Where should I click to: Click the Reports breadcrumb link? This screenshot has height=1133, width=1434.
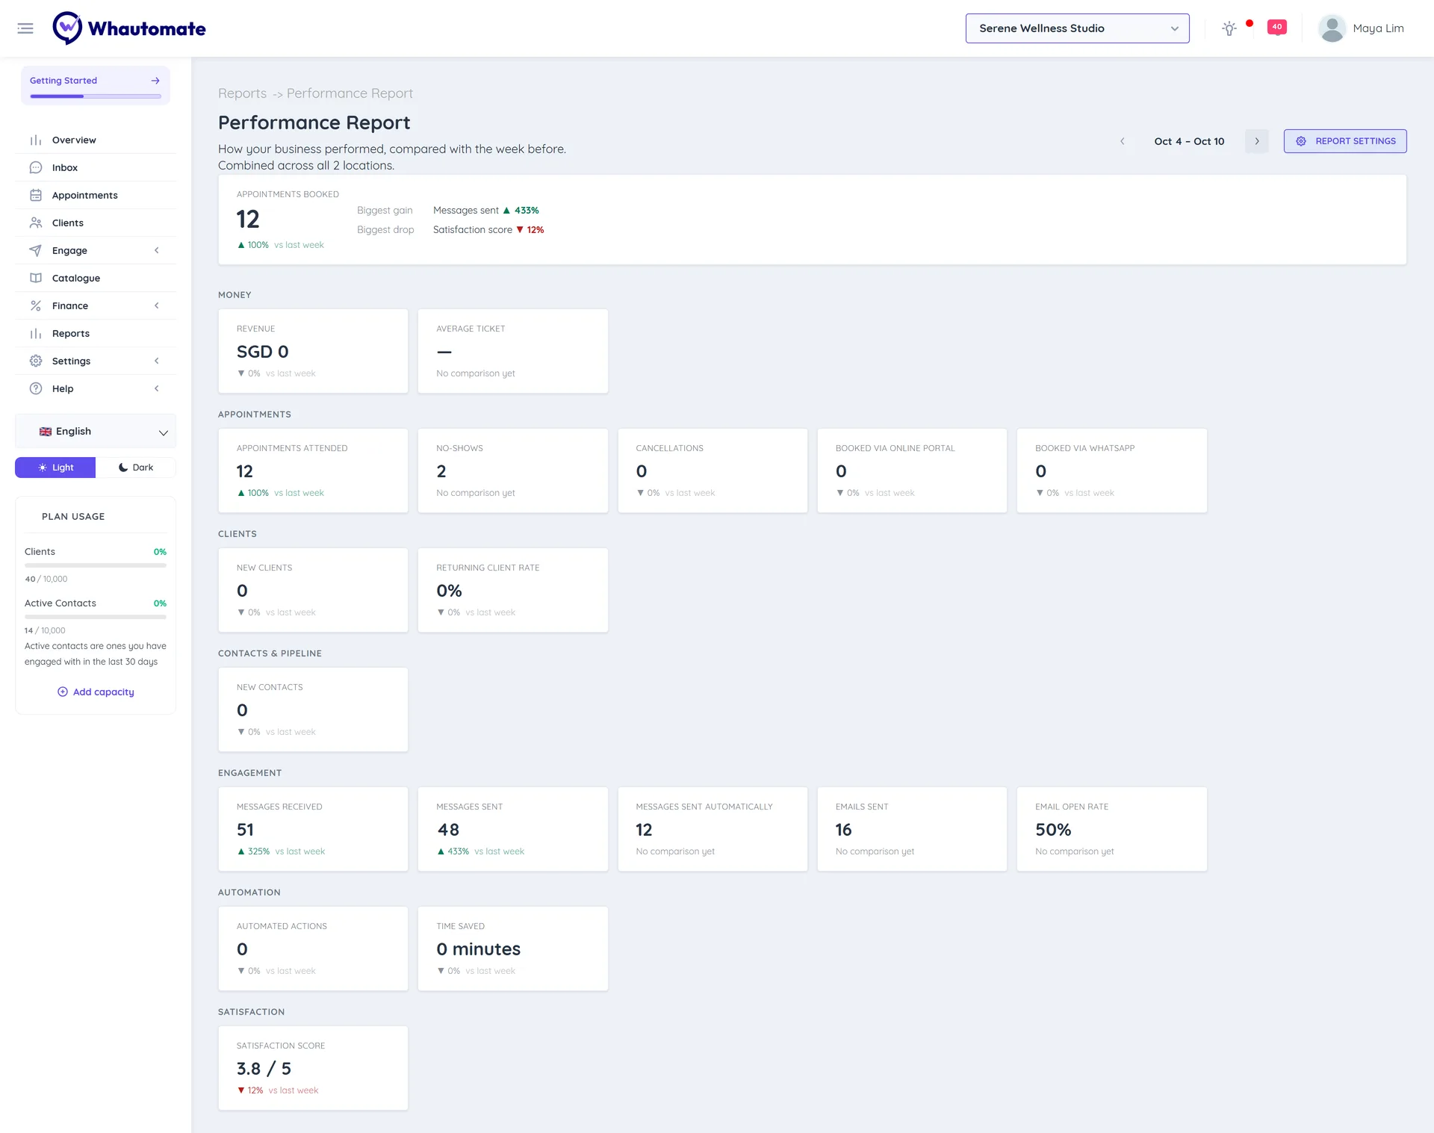pos(242,93)
